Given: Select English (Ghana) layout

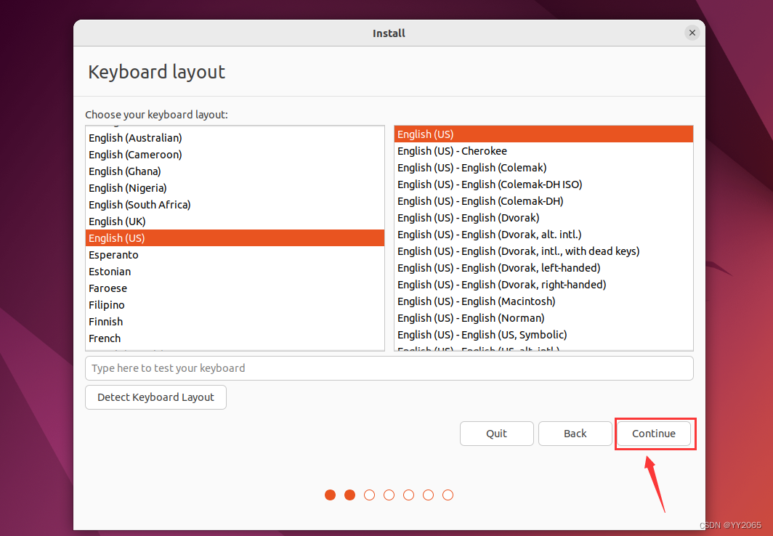Looking at the screenshot, I should pos(235,171).
